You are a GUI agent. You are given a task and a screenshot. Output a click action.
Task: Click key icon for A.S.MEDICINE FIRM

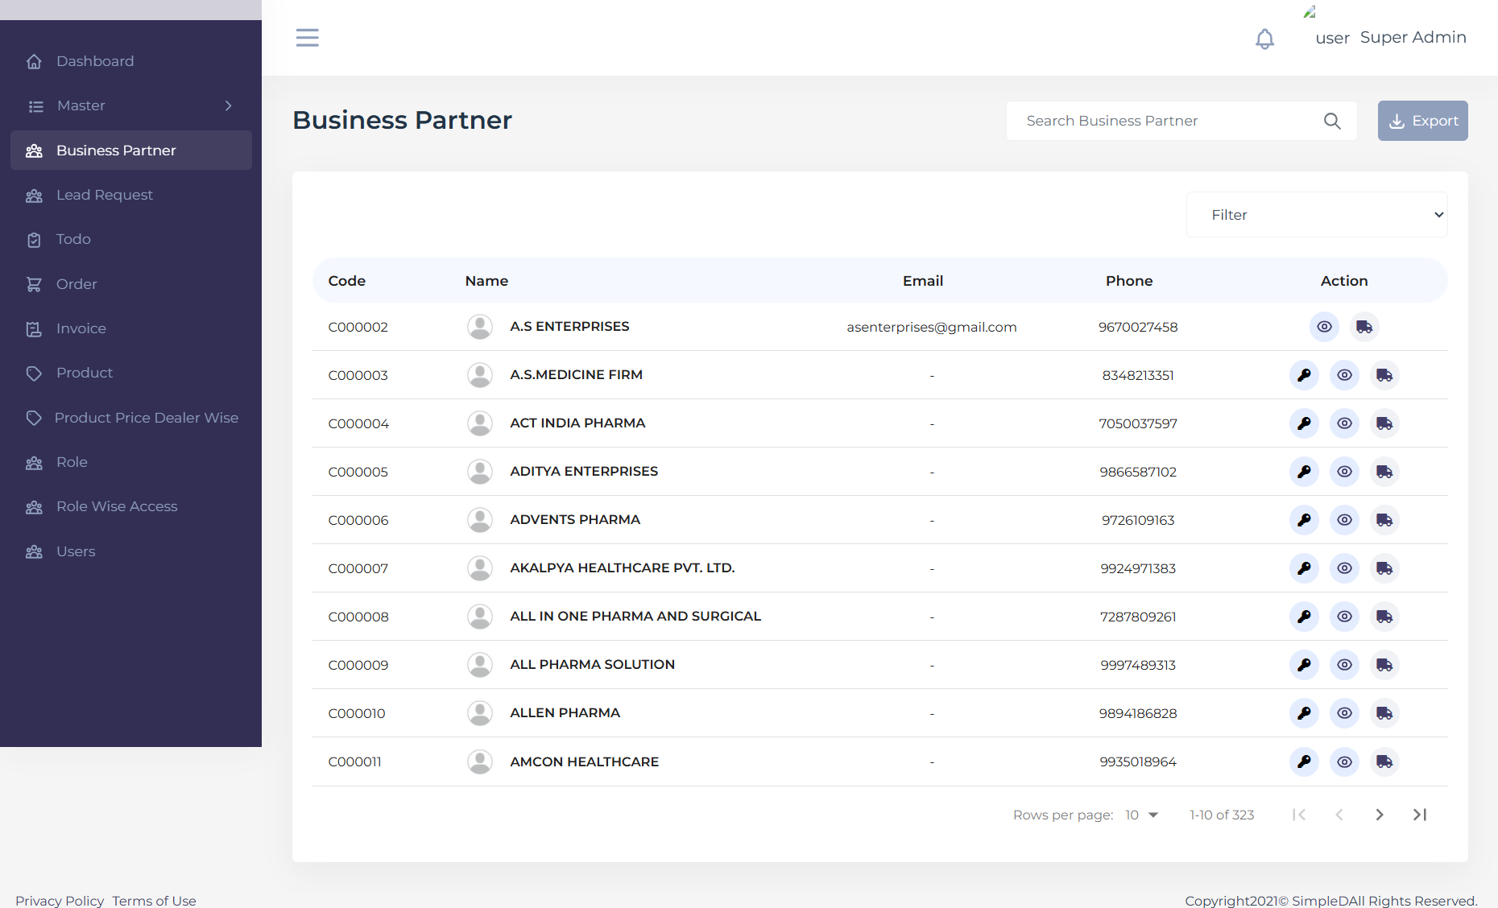(1304, 375)
